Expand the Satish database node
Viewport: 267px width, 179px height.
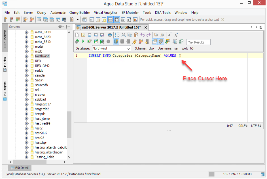click(26, 80)
